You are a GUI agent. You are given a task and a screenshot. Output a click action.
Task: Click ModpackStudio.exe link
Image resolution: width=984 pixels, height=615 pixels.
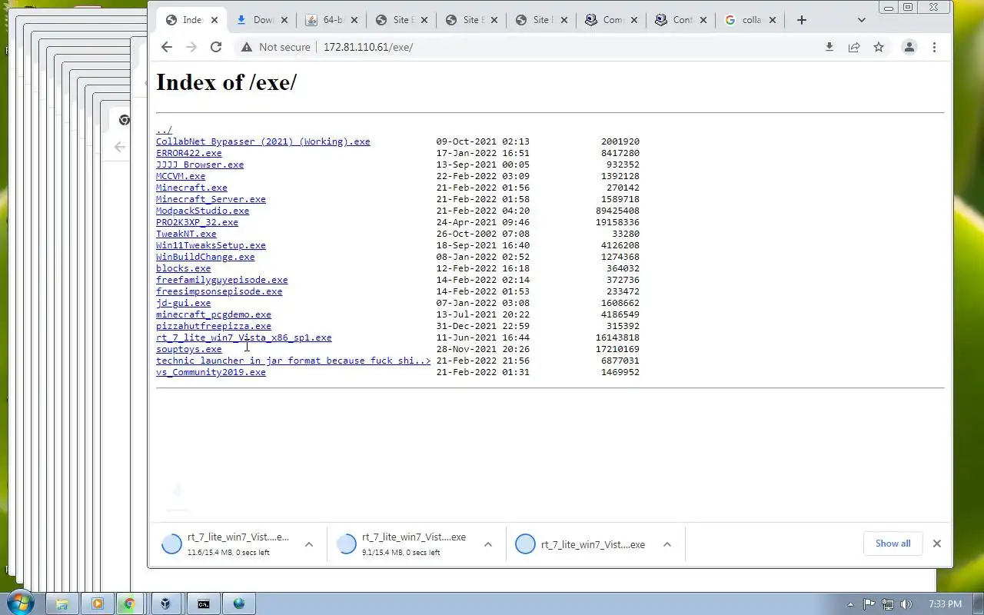pos(202,211)
